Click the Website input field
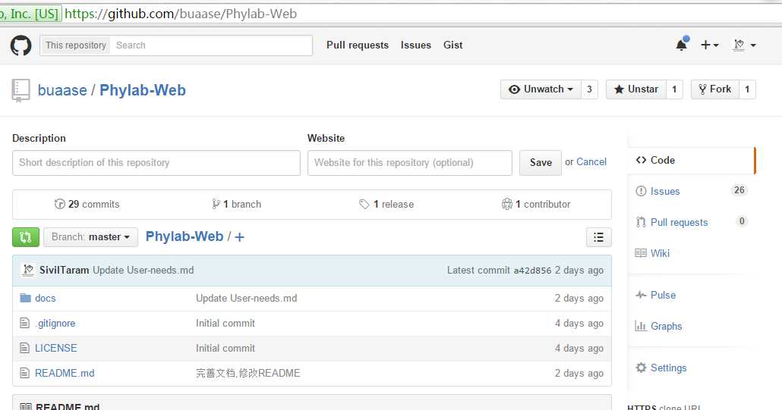Screen dimensions: 782x410 coord(409,163)
